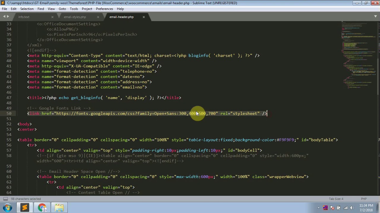The image size is (380, 213).
Task: Open Windows Explorer from taskbar
Action: (59, 208)
